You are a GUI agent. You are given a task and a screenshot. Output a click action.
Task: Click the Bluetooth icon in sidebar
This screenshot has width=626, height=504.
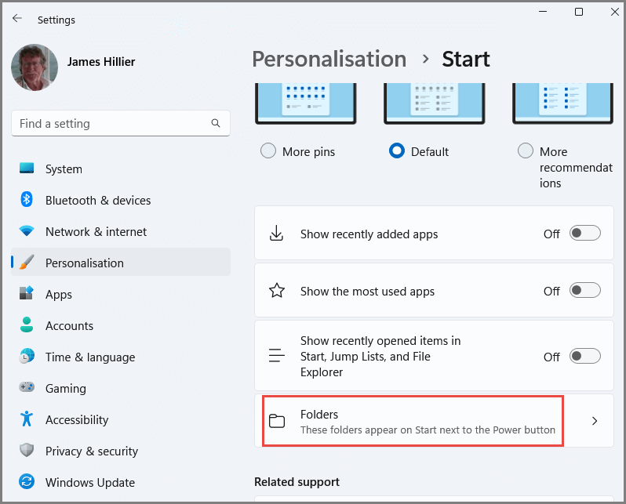[x=27, y=199]
